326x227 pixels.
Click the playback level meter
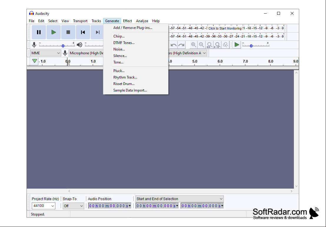pos(227,36)
